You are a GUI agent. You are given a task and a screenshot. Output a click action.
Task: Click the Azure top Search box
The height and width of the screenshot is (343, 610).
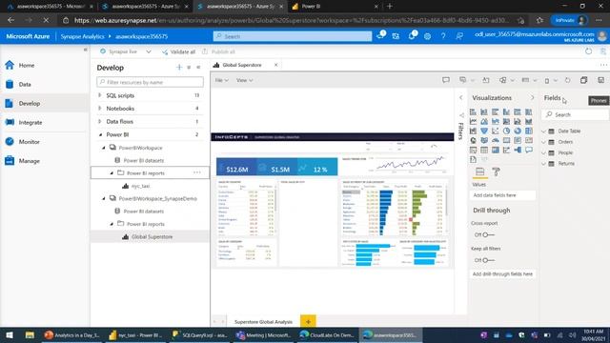[x=293, y=36]
